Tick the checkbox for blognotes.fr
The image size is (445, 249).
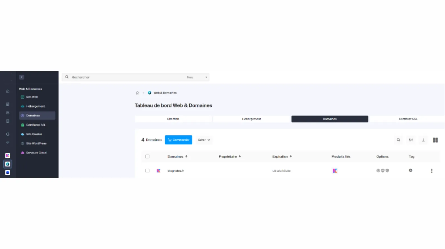pos(147,171)
